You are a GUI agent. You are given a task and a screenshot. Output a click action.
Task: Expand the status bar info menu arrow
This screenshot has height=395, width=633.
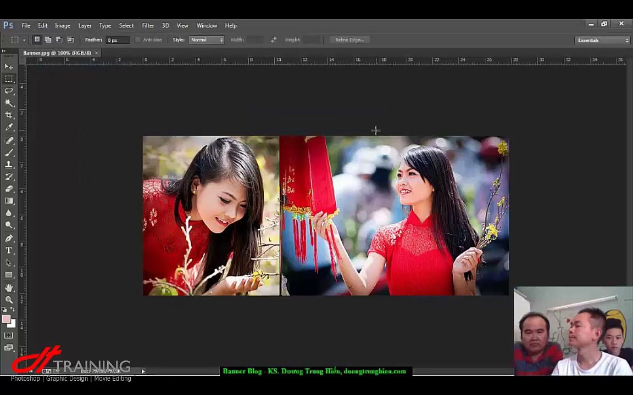click(x=143, y=371)
